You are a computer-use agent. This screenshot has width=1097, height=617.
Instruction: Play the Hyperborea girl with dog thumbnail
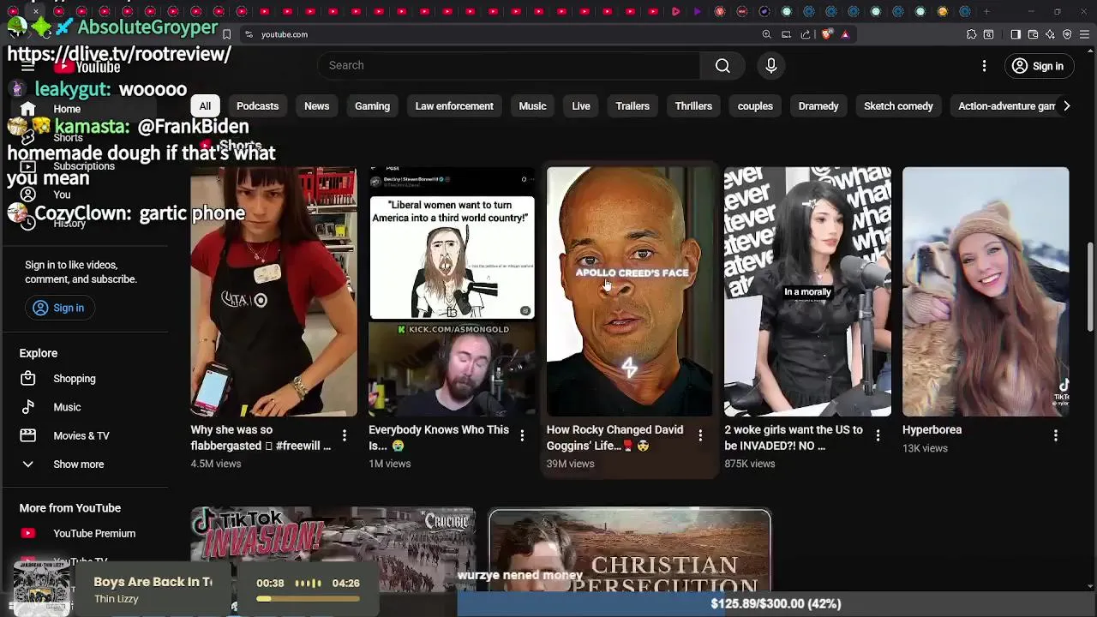[x=986, y=291]
